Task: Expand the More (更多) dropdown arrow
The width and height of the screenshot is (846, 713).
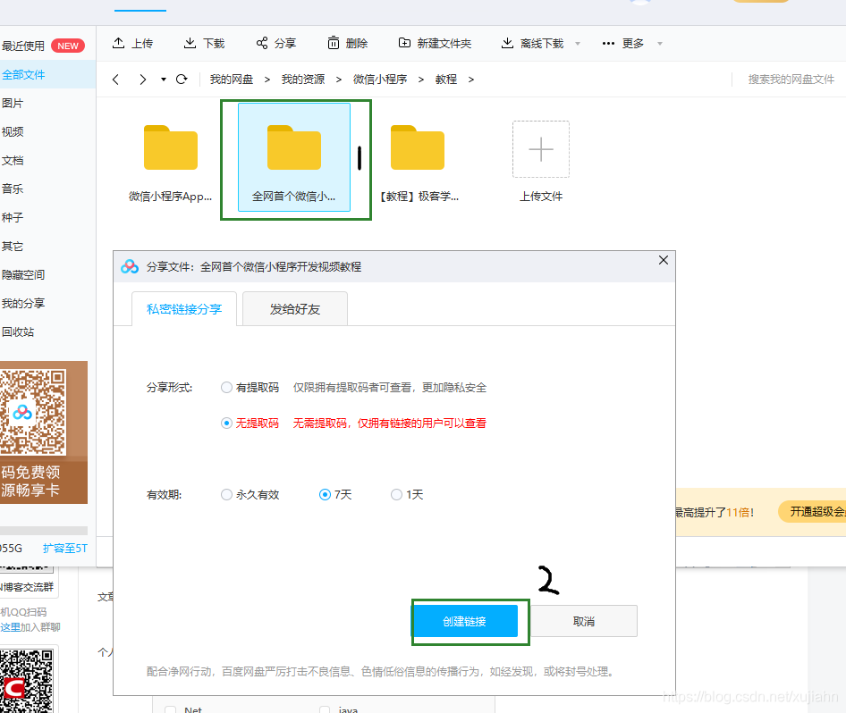Action: [x=659, y=44]
